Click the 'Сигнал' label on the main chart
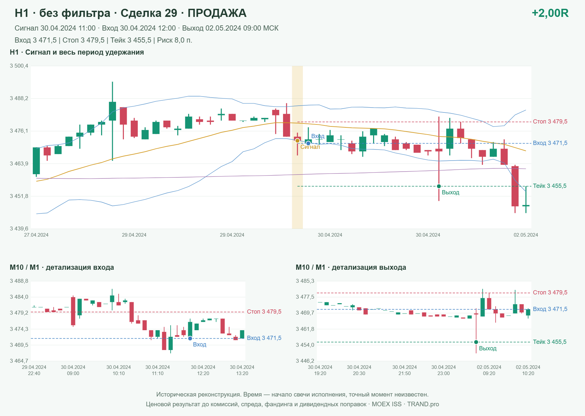 coord(310,147)
